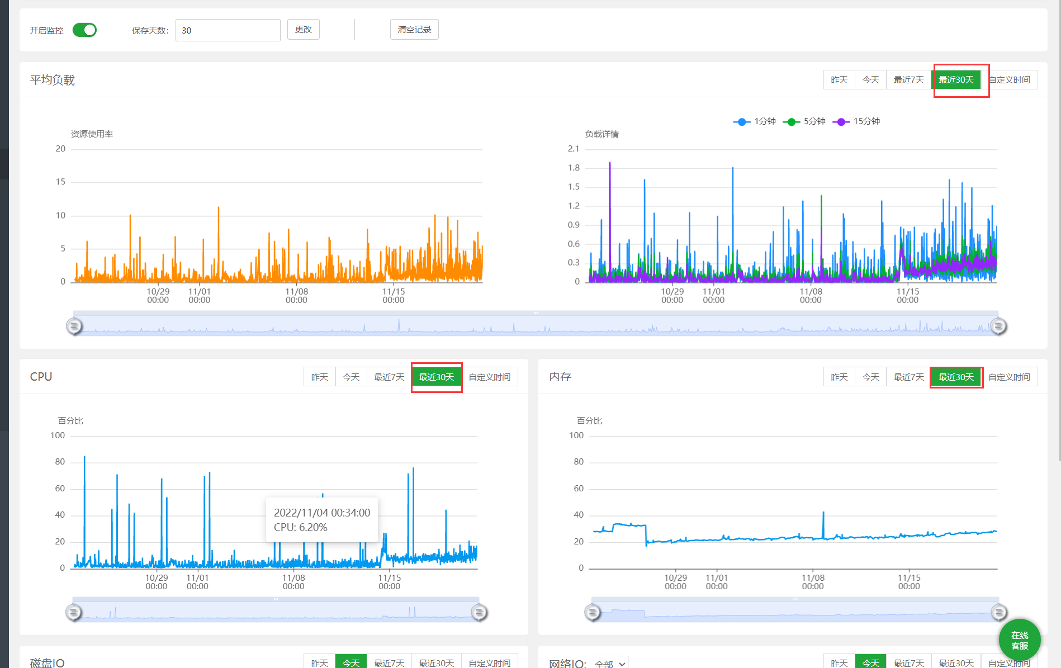Select 最近30天 tab in 内存 panel

coord(956,377)
